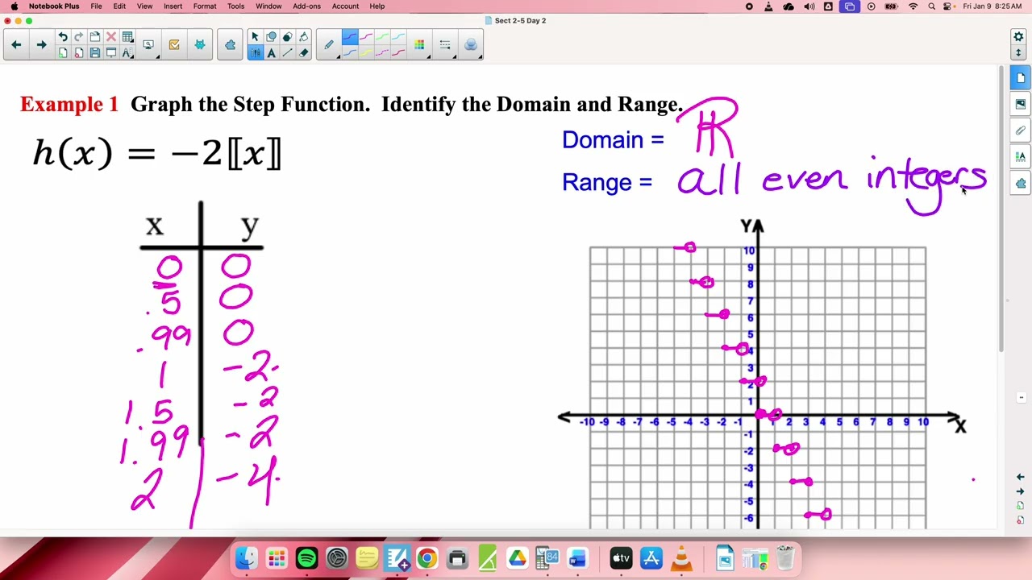Click the vertical page scrollbar

point(1001,209)
